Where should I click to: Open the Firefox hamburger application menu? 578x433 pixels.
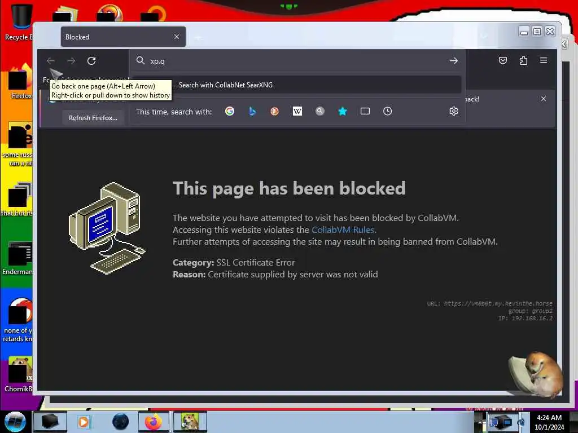(x=544, y=60)
